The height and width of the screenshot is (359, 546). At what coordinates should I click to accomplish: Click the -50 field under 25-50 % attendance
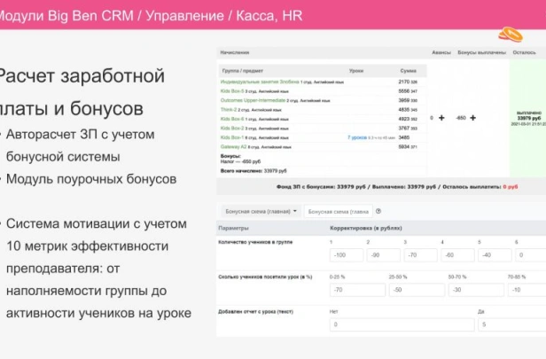[x=417, y=290]
